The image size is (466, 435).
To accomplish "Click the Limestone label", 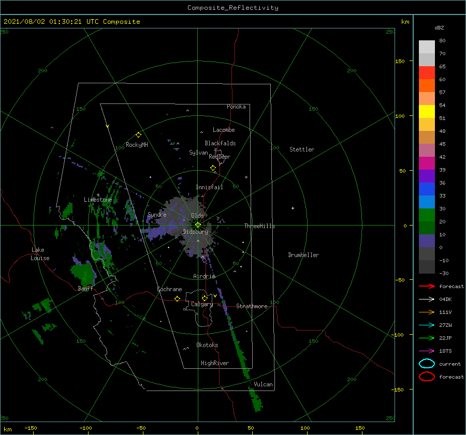I will (x=98, y=200).
